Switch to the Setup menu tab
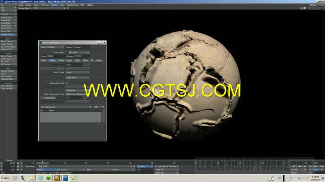Viewport: 325px width, 182px height. (x=36, y=5)
